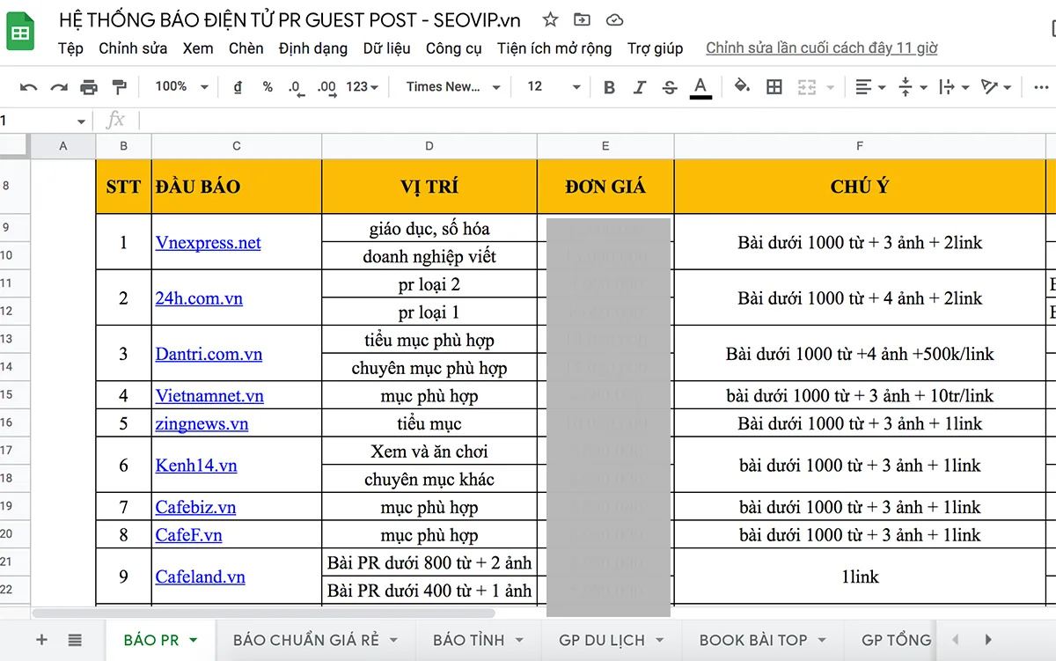Open the fill color picker

click(743, 87)
